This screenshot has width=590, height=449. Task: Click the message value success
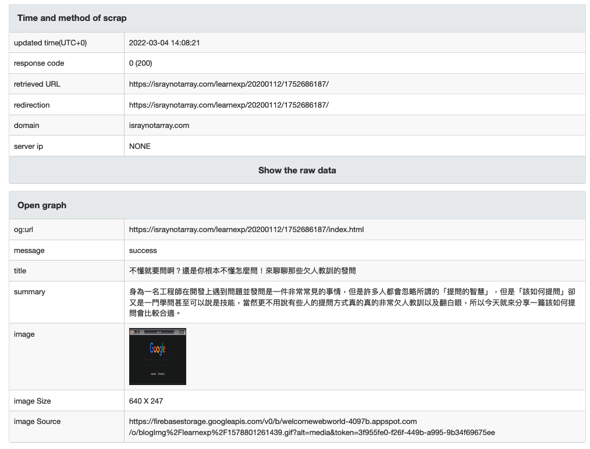(x=143, y=251)
